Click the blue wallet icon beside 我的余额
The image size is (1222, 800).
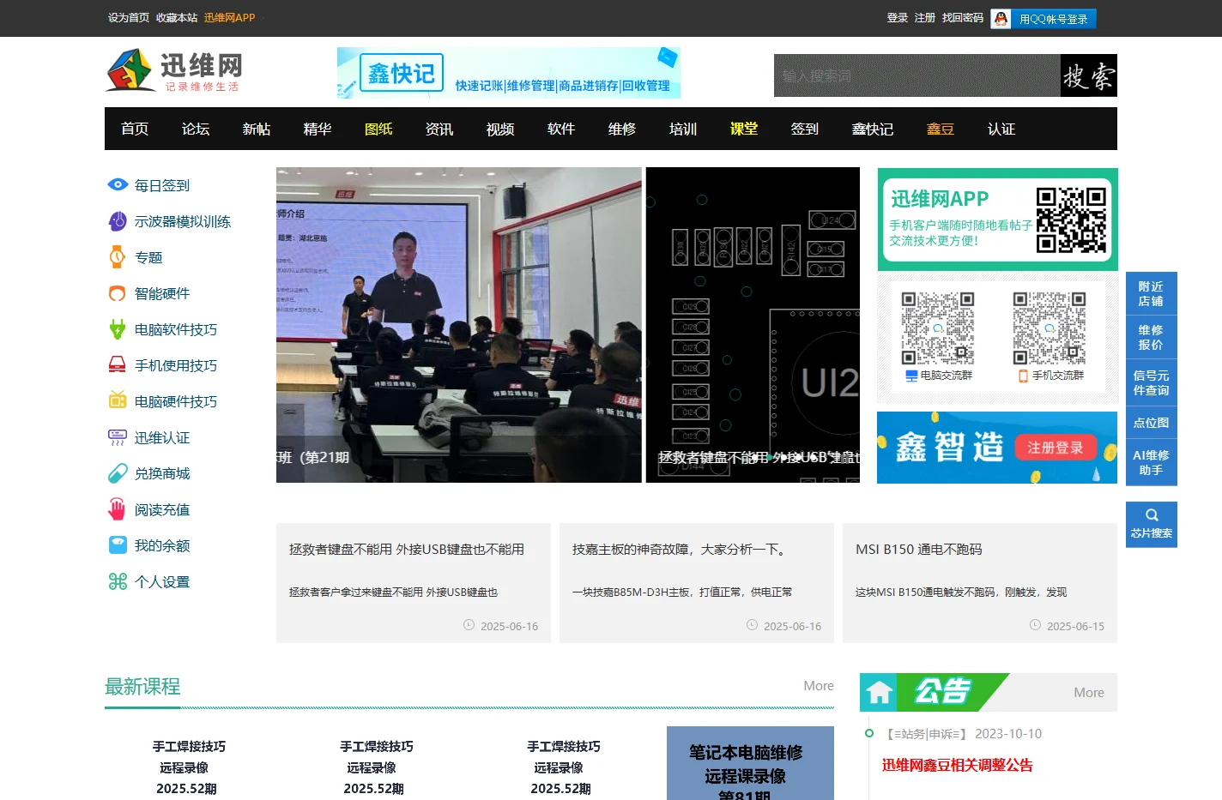tap(118, 545)
